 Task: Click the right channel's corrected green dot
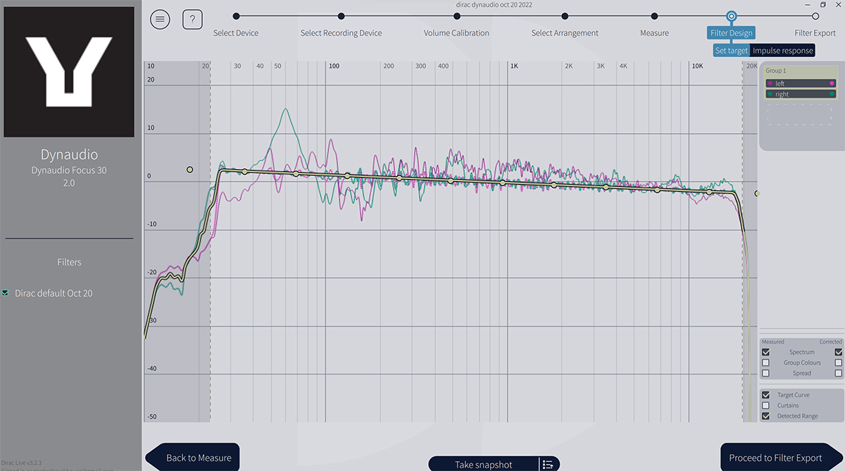832,94
